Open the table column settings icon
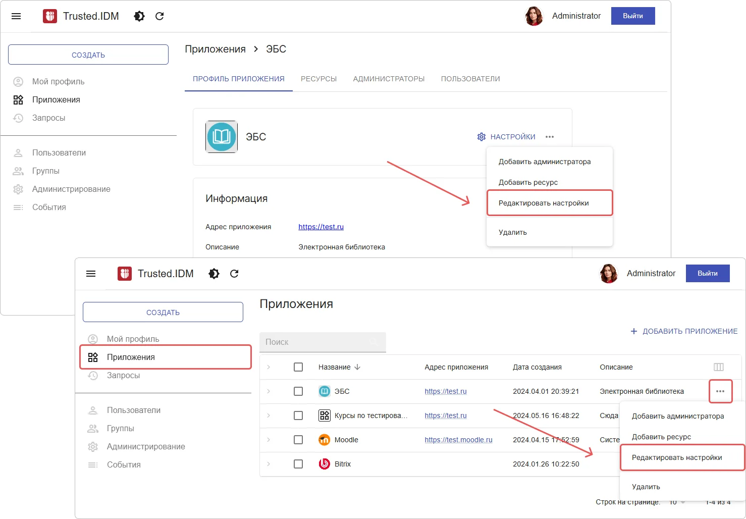The height and width of the screenshot is (519, 746). (x=719, y=367)
